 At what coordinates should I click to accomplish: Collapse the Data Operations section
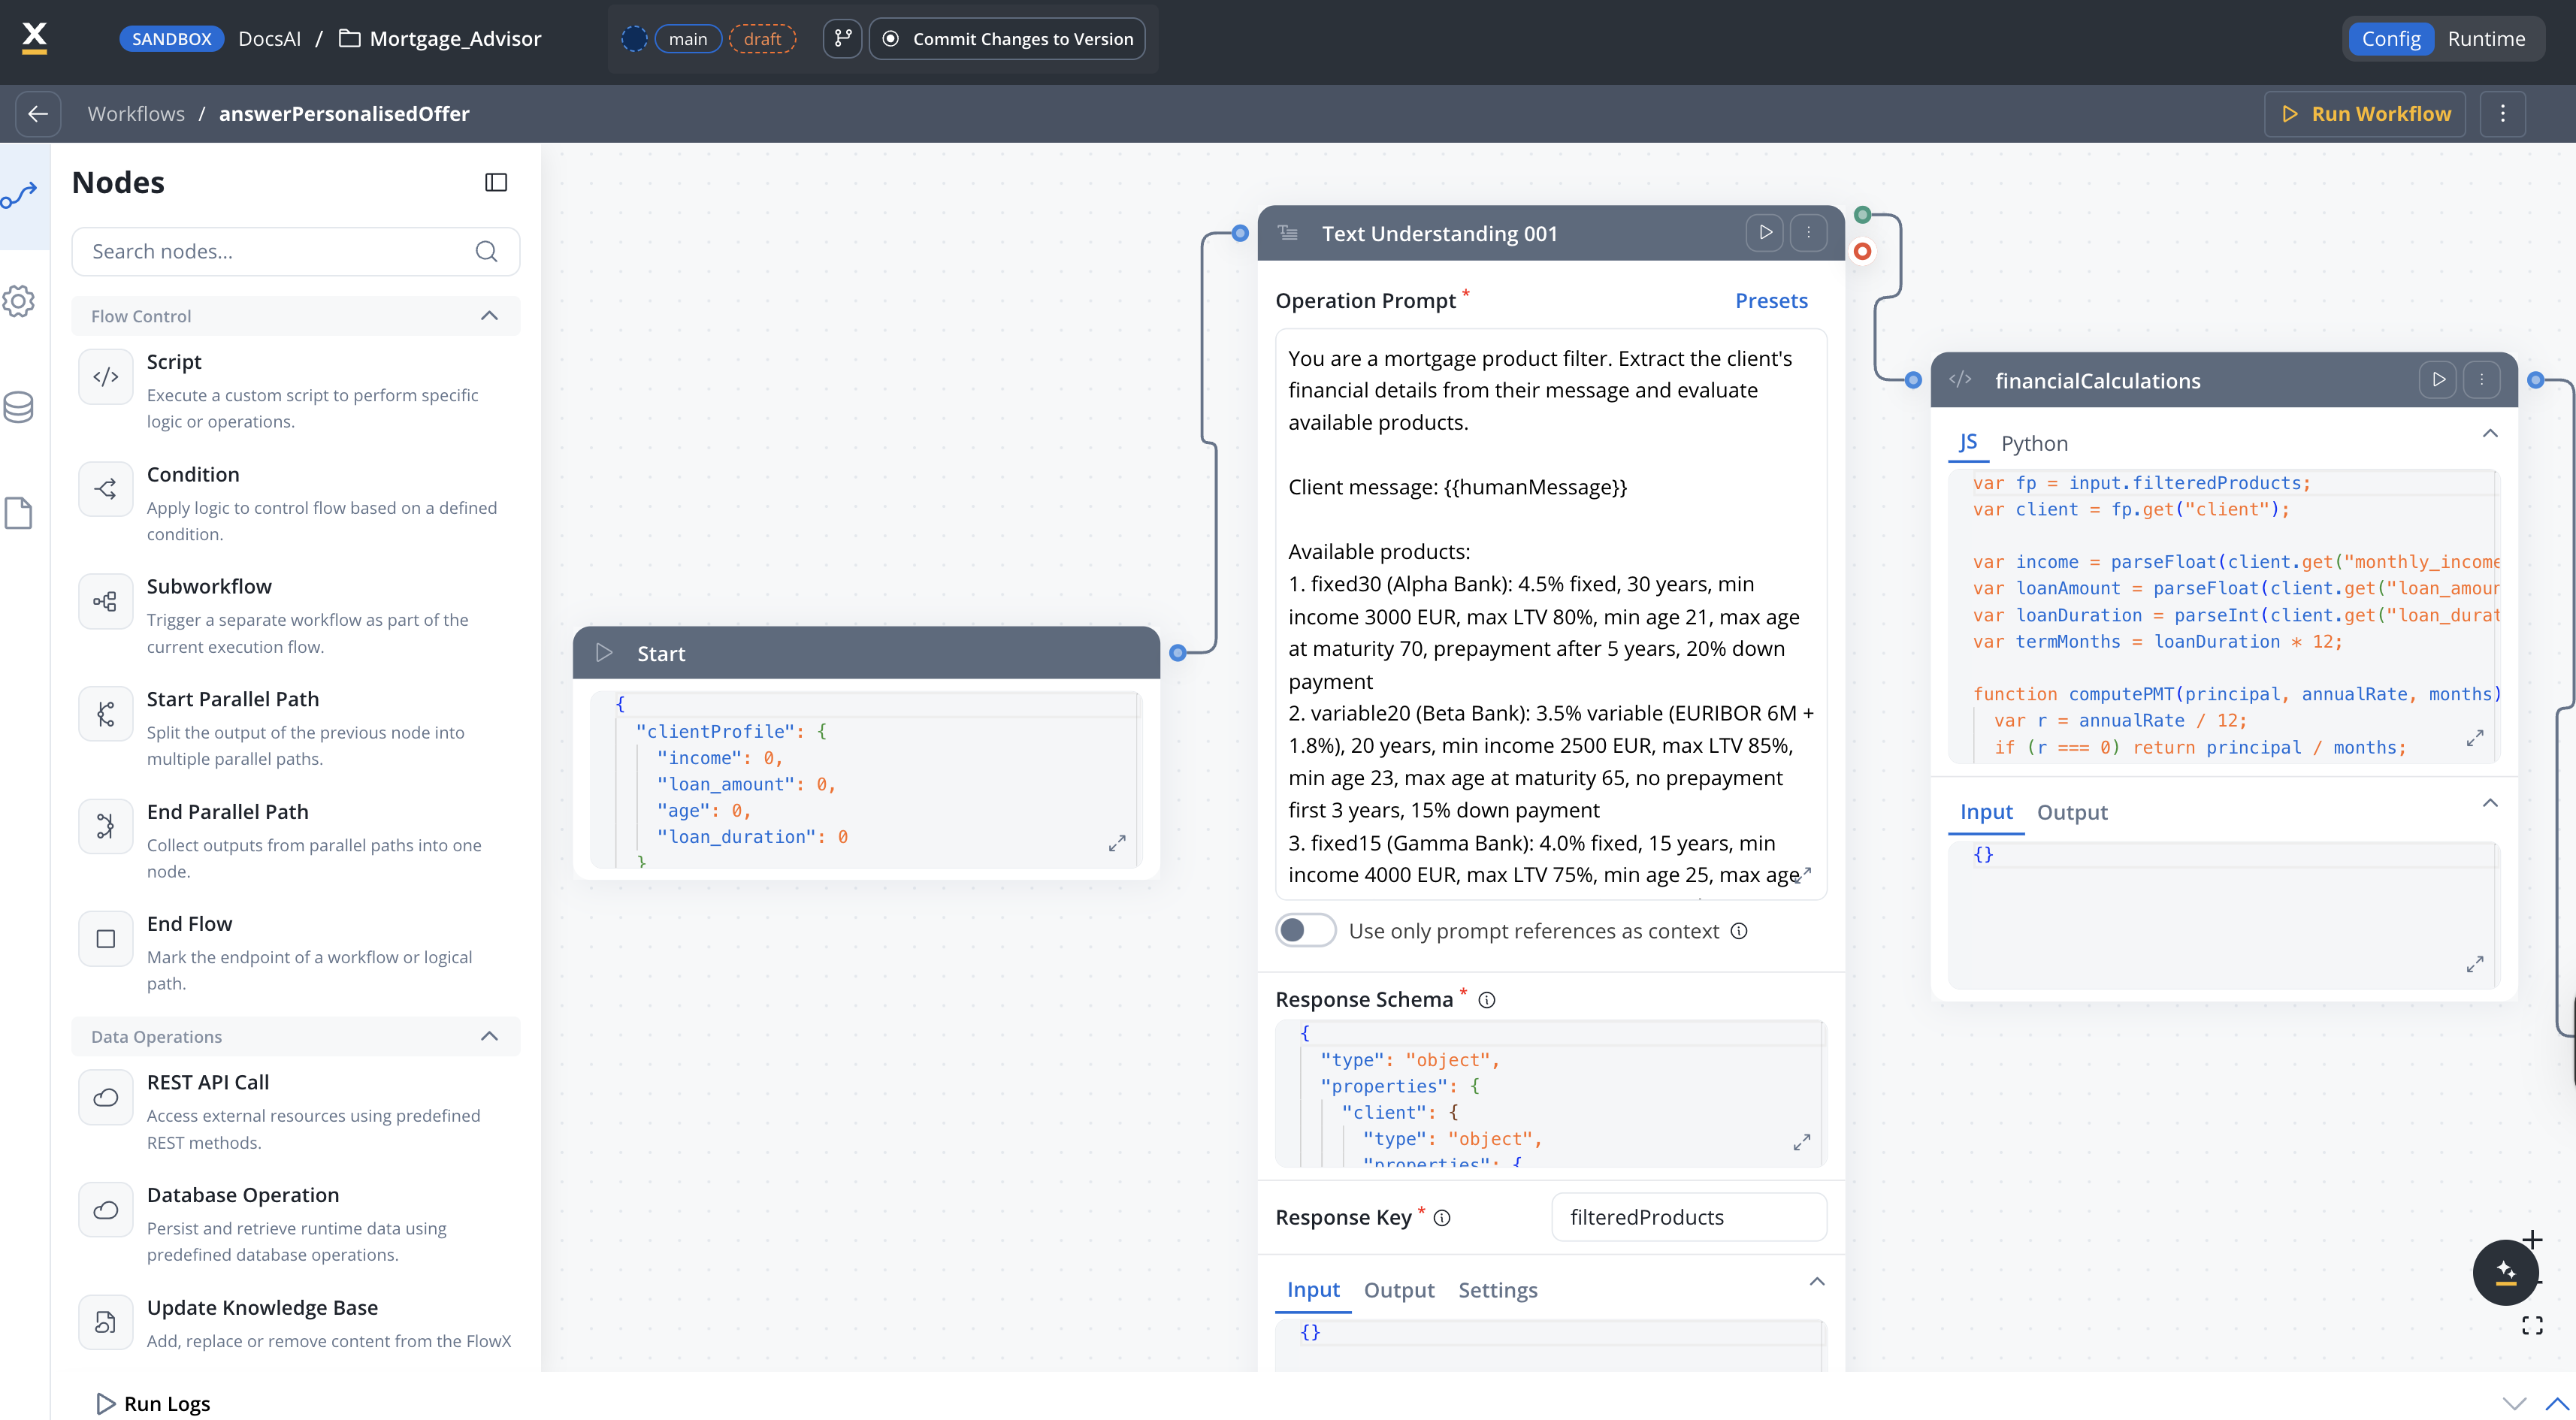[x=489, y=1036]
